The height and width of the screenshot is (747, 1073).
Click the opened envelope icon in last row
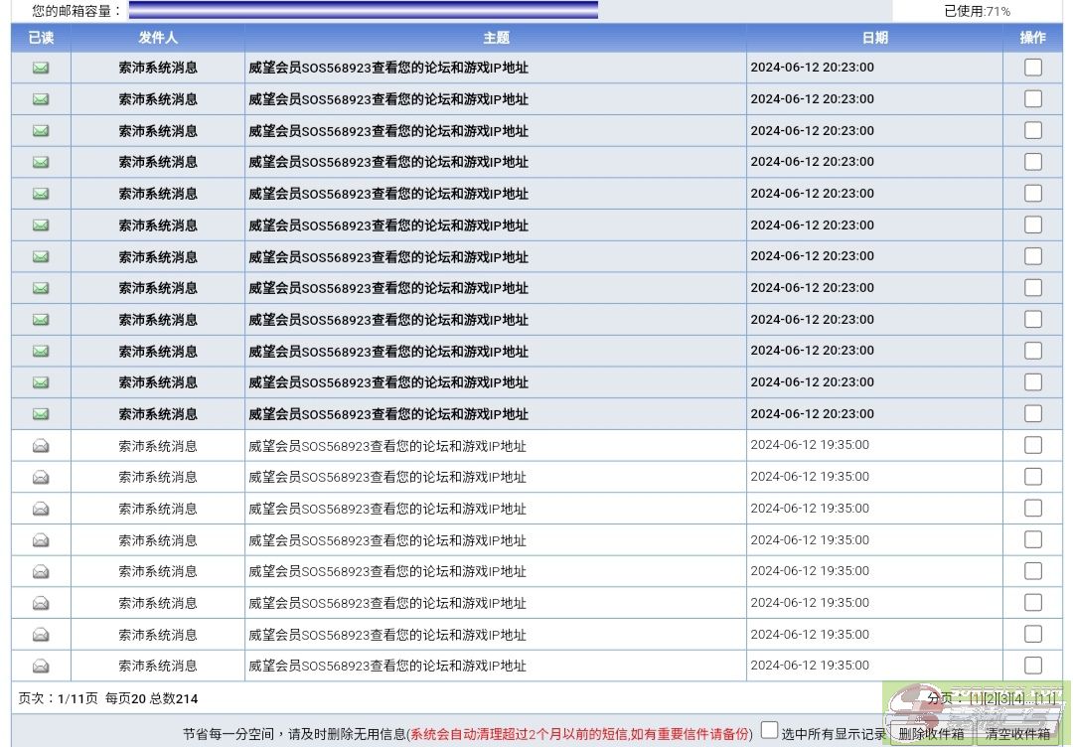tap(41, 666)
